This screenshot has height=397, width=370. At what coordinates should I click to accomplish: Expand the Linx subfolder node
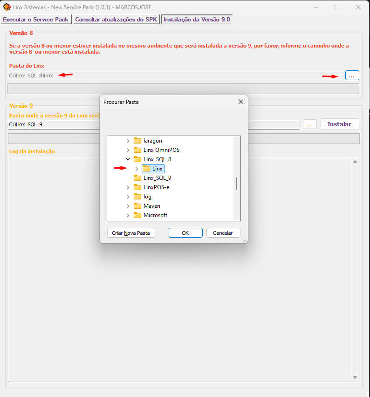coord(137,169)
